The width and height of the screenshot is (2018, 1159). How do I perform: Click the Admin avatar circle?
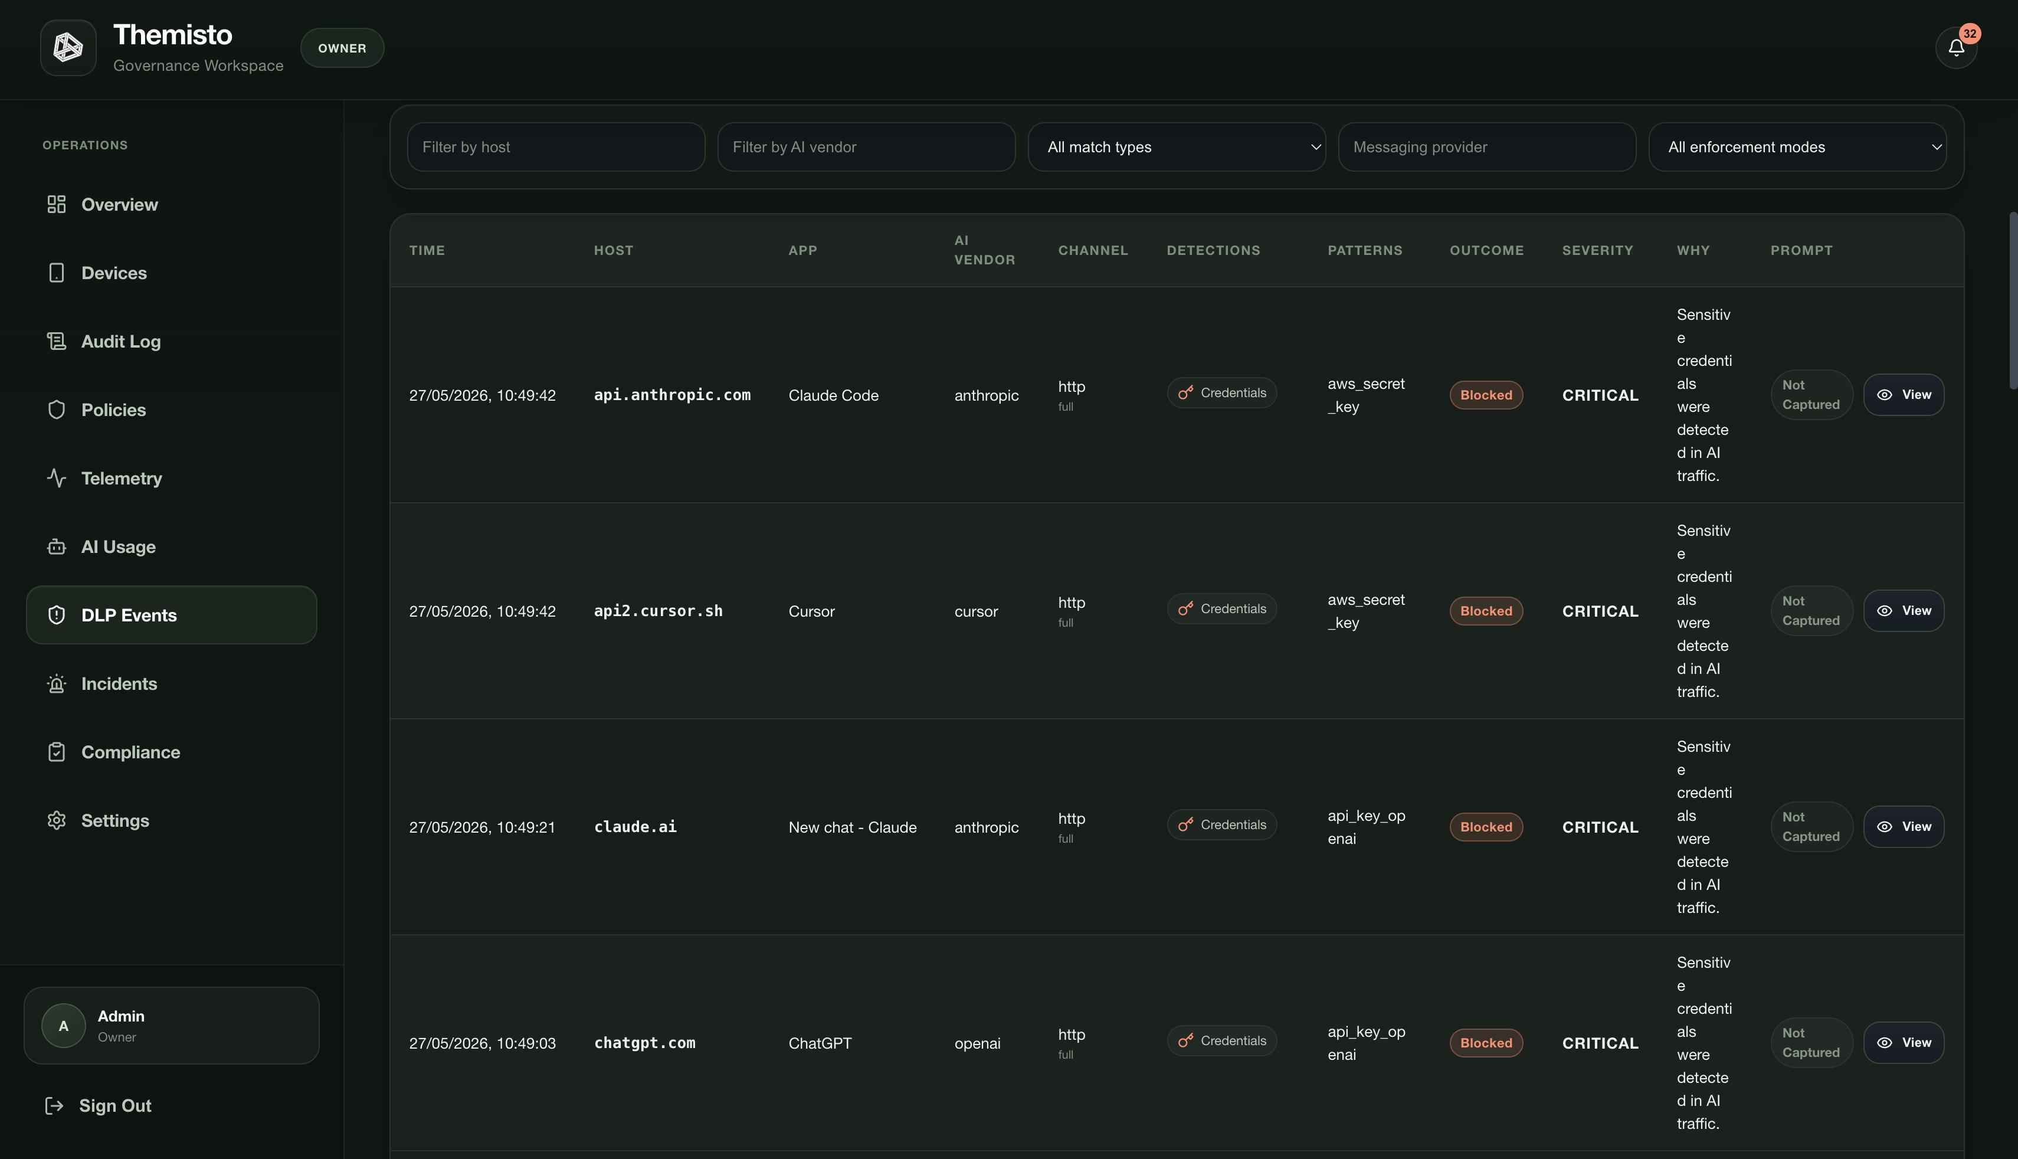click(x=64, y=1026)
